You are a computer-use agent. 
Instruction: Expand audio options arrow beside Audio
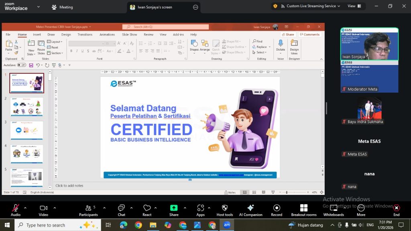click(x=25, y=208)
